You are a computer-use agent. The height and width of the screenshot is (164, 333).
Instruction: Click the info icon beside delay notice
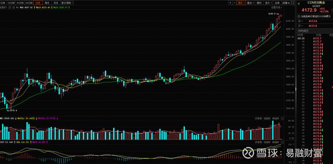(x=299, y=16)
